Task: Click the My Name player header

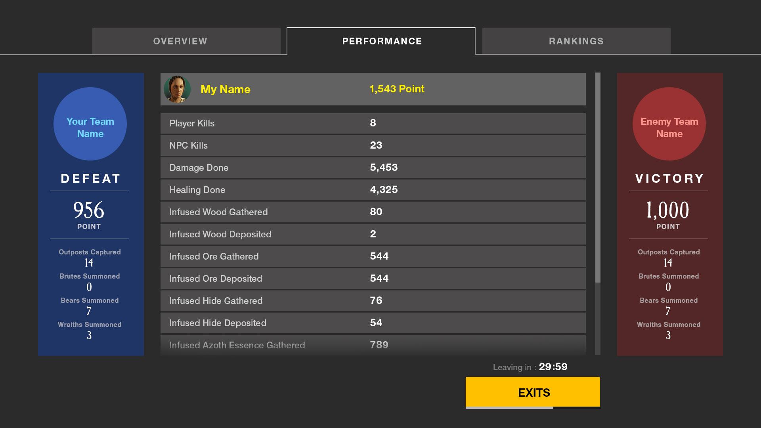Action: [373, 89]
